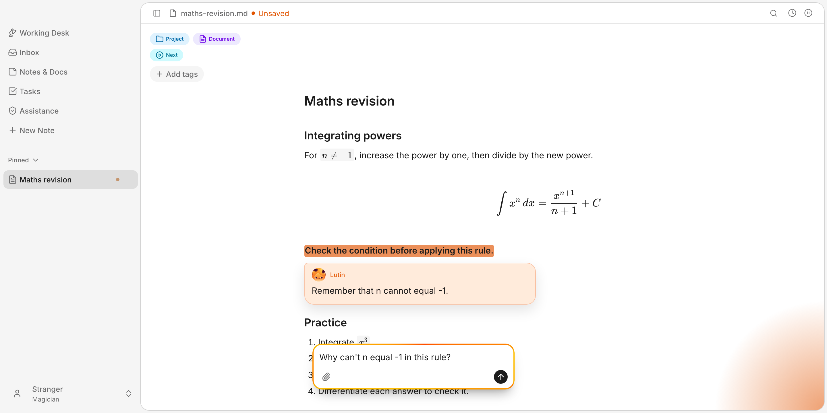Toggle the sidebar panel icon
Image resolution: width=827 pixels, height=413 pixels.
coord(157,13)
